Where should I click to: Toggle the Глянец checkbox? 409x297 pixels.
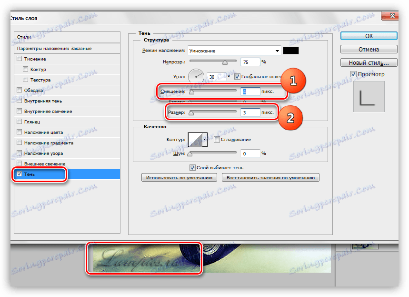click(x=19, y=122)
